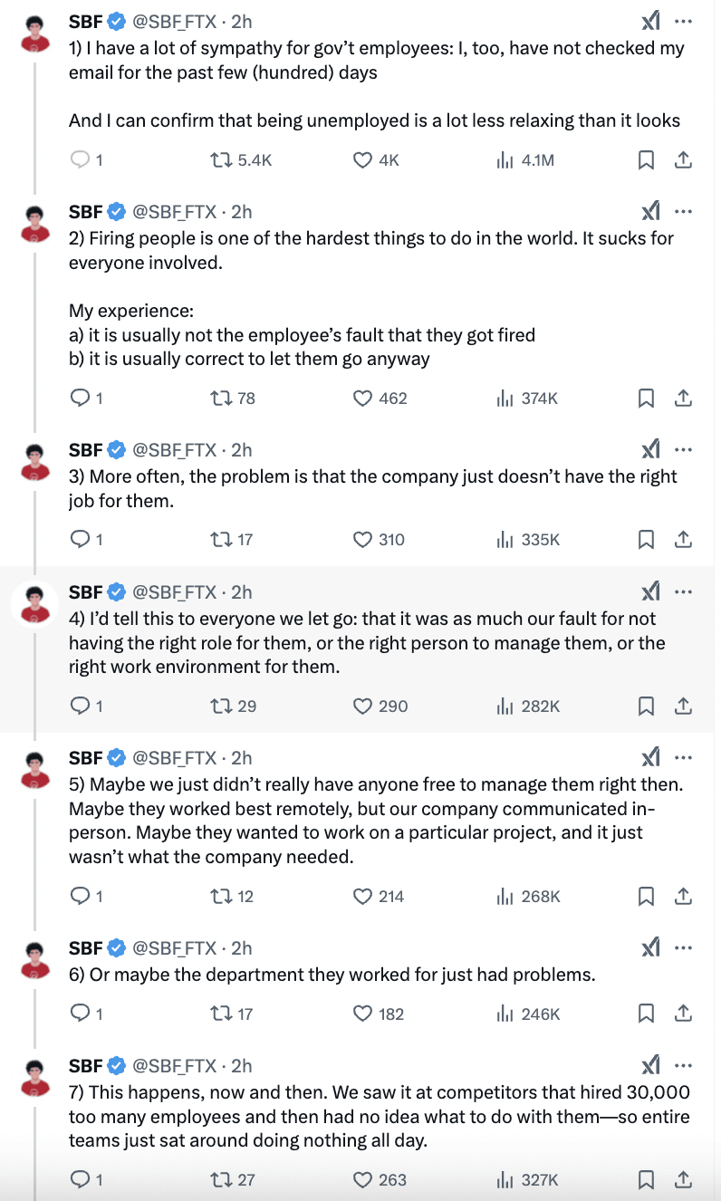
Task: Like tweet 3 about the right job
Action: (361, 539)
